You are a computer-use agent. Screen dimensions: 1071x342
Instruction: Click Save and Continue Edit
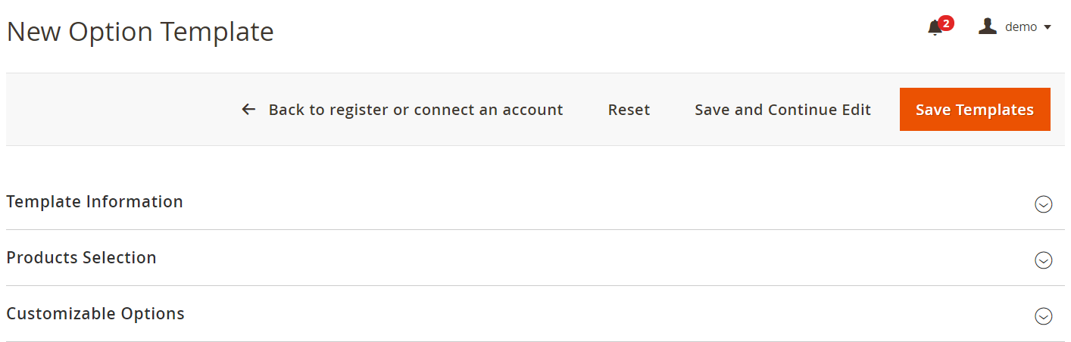point(782,110)
